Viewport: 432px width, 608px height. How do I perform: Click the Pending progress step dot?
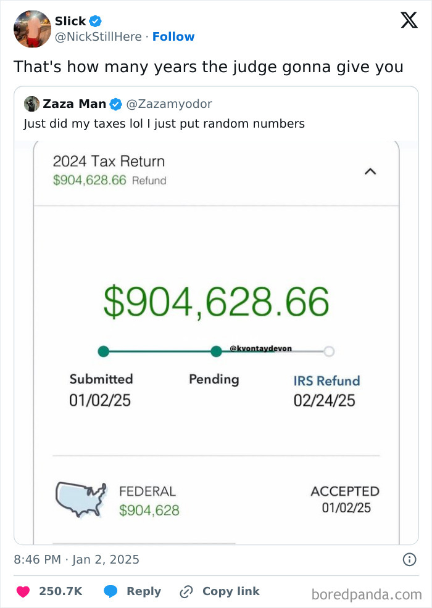coord(216,351)
